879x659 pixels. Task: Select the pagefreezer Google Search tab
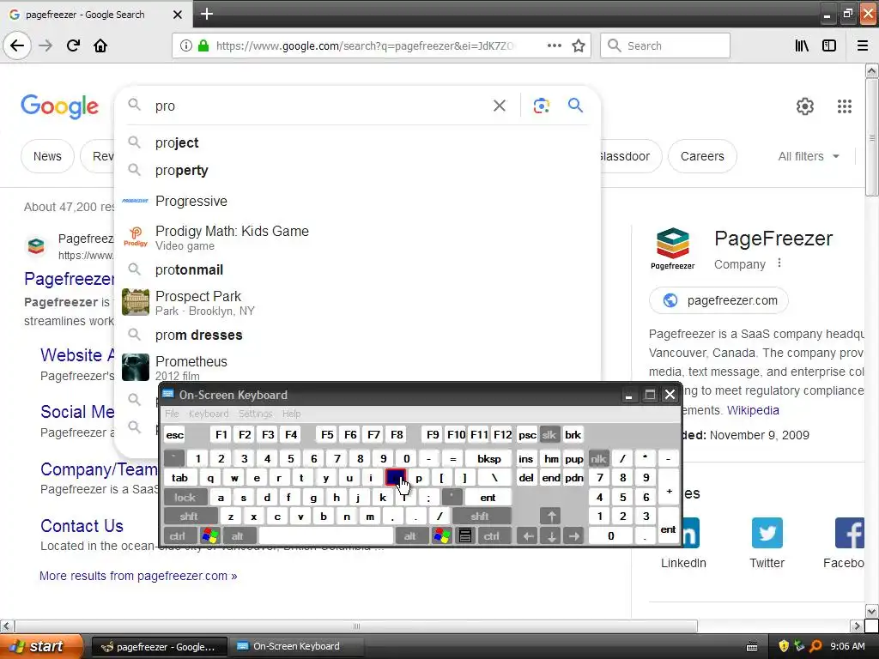pos(96,15)
